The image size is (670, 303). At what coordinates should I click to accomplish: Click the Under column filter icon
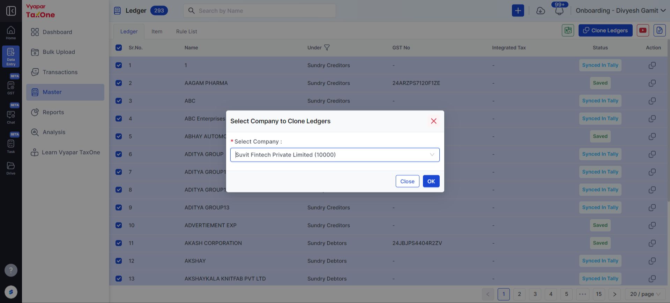tap(327, 47)
